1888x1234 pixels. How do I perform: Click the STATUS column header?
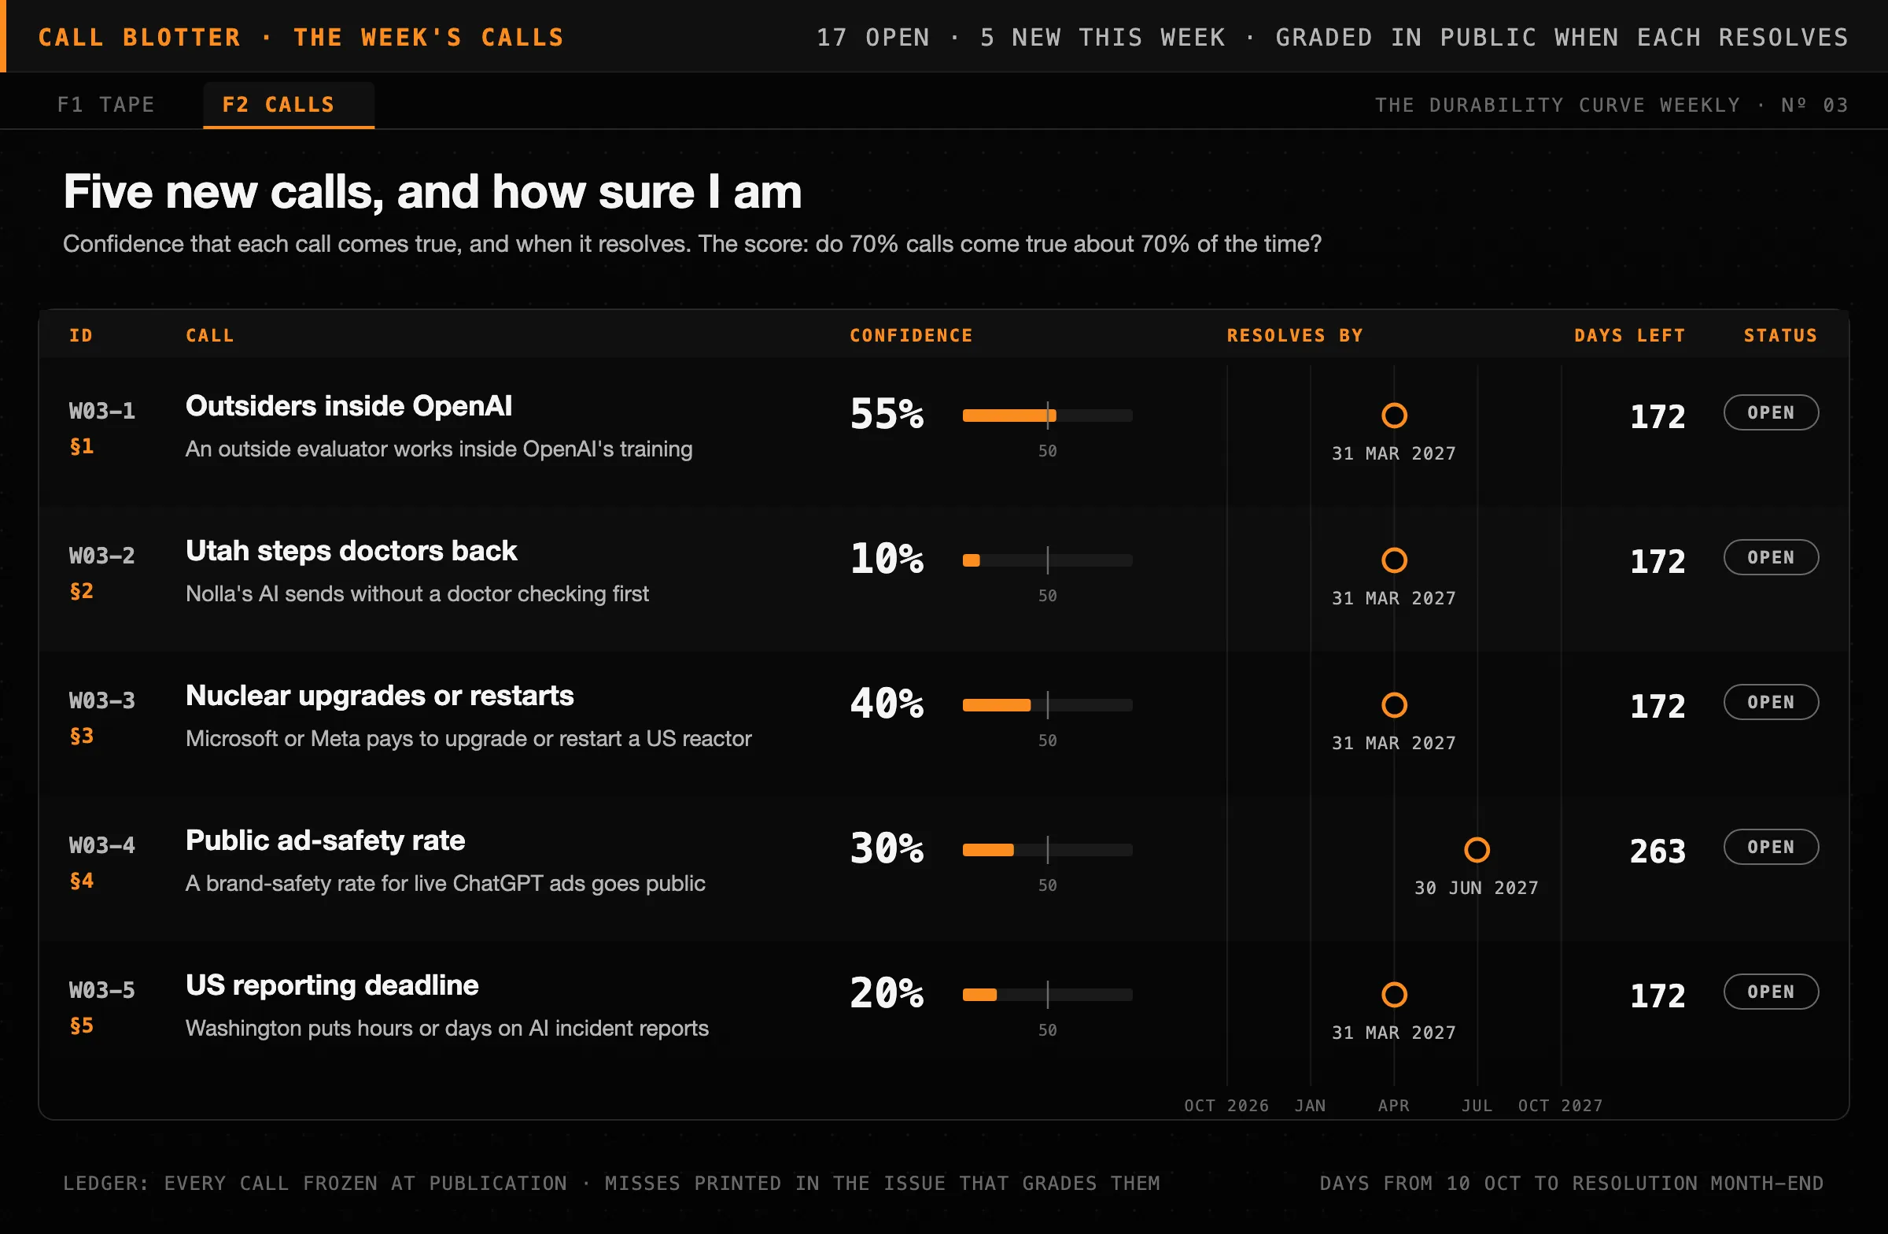point(1780,336)
